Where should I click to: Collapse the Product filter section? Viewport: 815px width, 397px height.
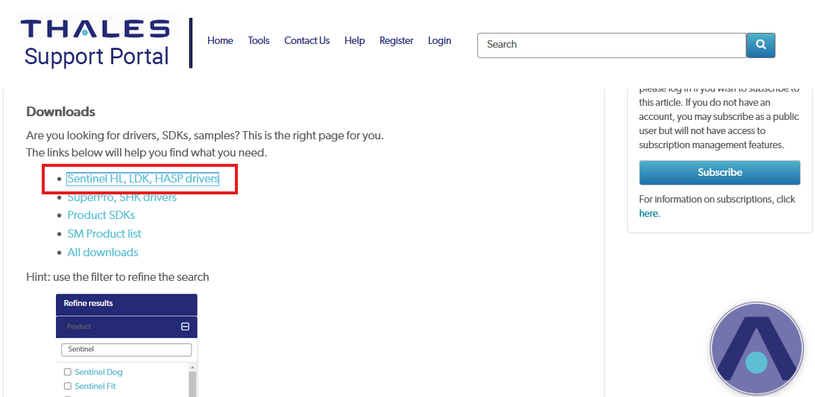click(x=185, y=326)
